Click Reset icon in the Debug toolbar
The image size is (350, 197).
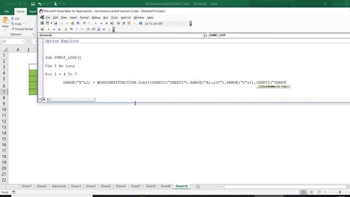(x=59, y=29)
